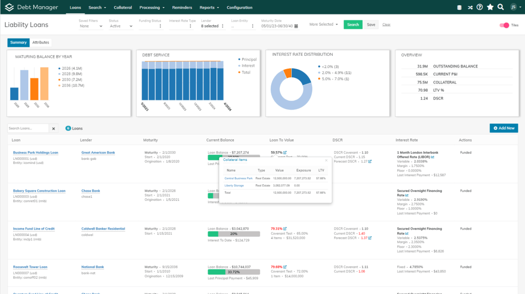The height and width of the screenshot is (294, 525).
Task: Toggle the Principal legend item in Debt Service
Action: [248, 59]
